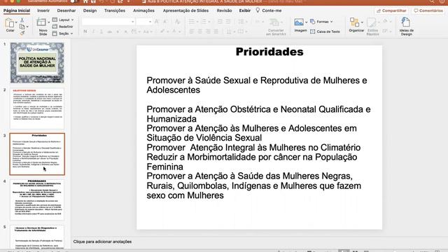Open the font size combo box
Viewport: 448px width, 252px height.
(144, 22)
